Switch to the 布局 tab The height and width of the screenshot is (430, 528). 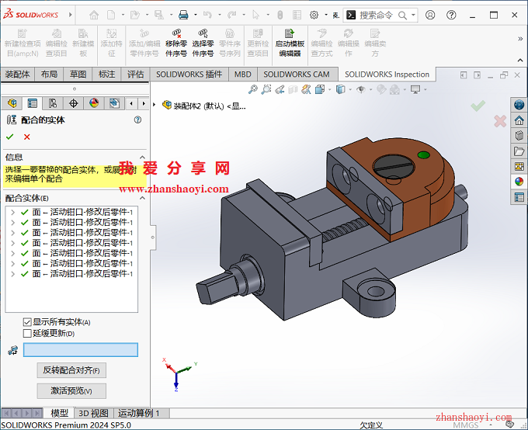pos(49,74)
